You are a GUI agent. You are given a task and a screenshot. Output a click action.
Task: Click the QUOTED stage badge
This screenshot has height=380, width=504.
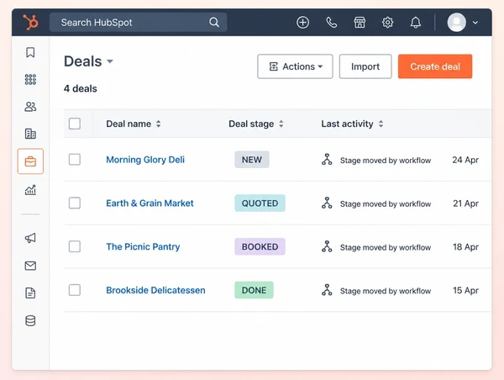(x=260, y=203)
